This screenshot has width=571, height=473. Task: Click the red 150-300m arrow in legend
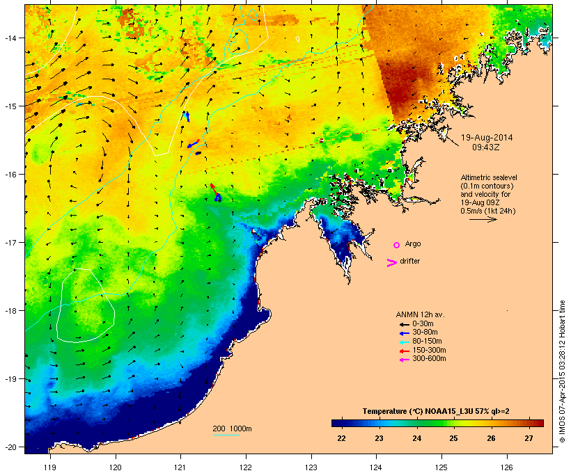pyautogui.click(x=404, y=351)
